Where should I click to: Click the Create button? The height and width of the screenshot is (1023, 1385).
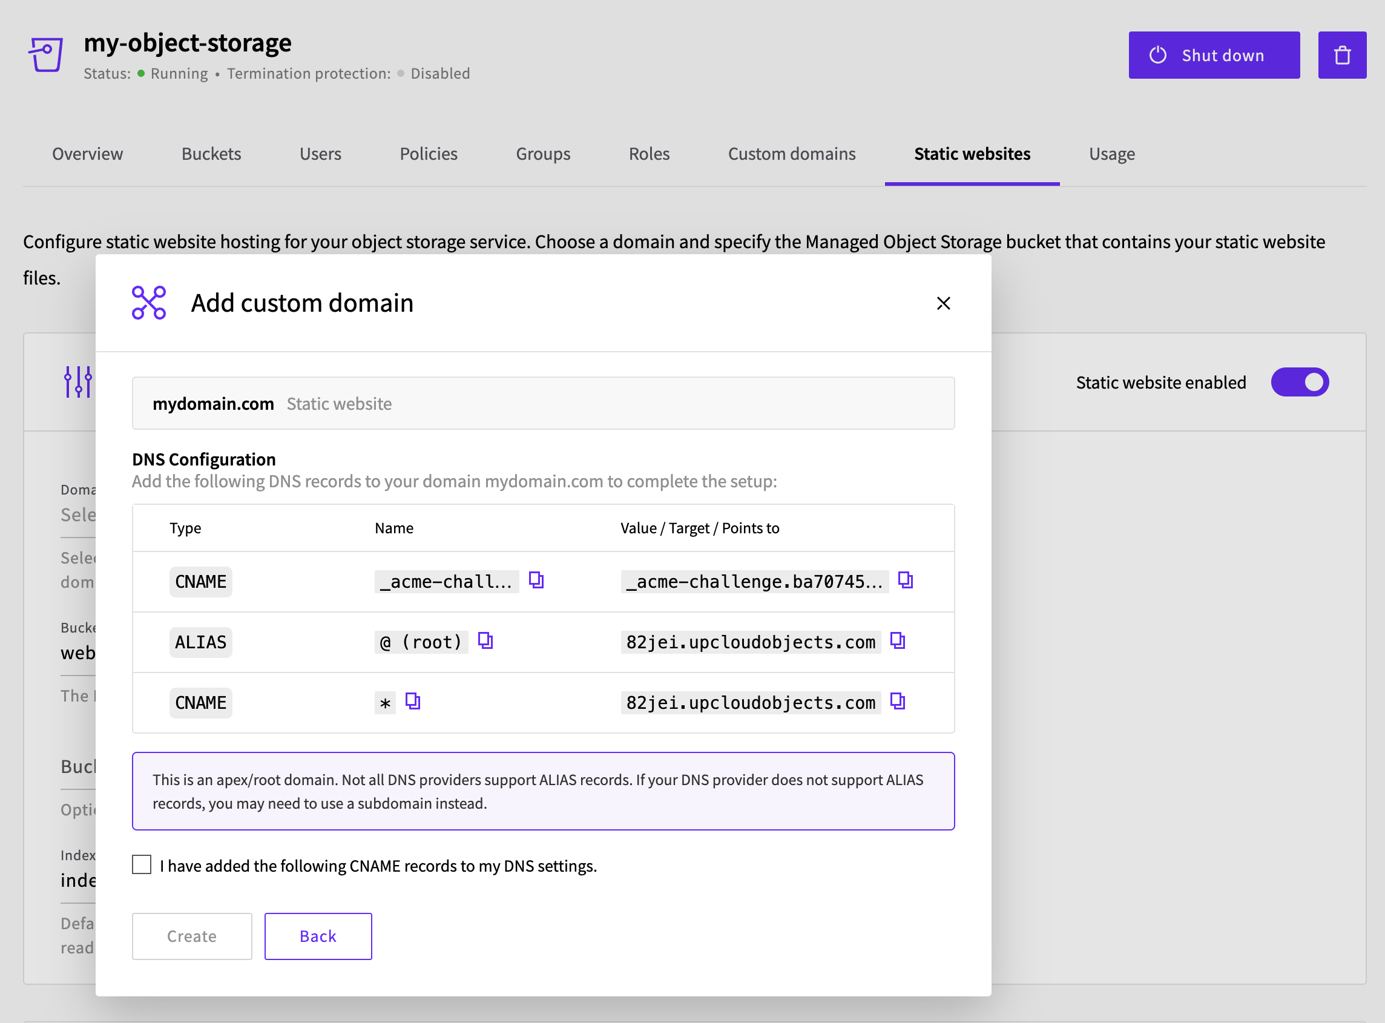click(192, 936)
